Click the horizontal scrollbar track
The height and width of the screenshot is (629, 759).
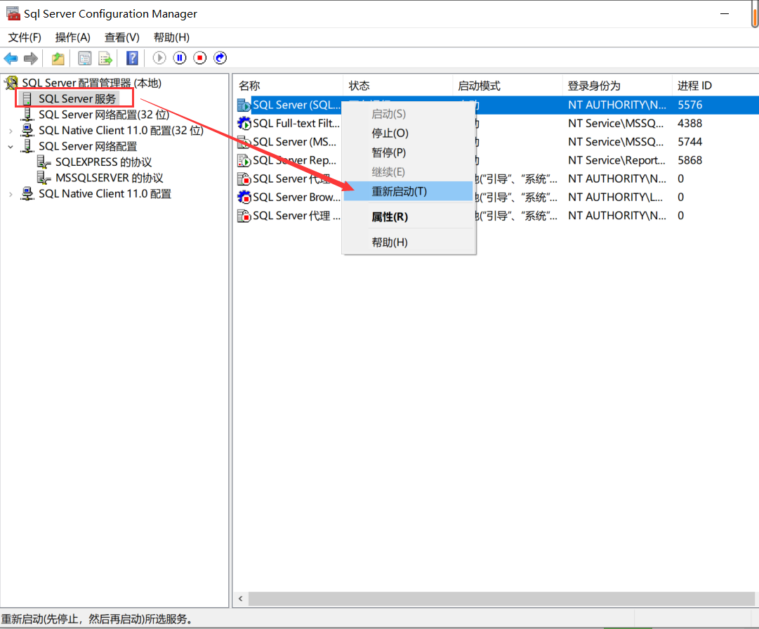tap(501, 599)
